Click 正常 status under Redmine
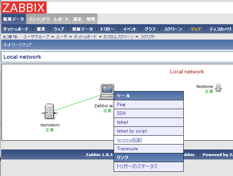 click(x=209, y=91)
